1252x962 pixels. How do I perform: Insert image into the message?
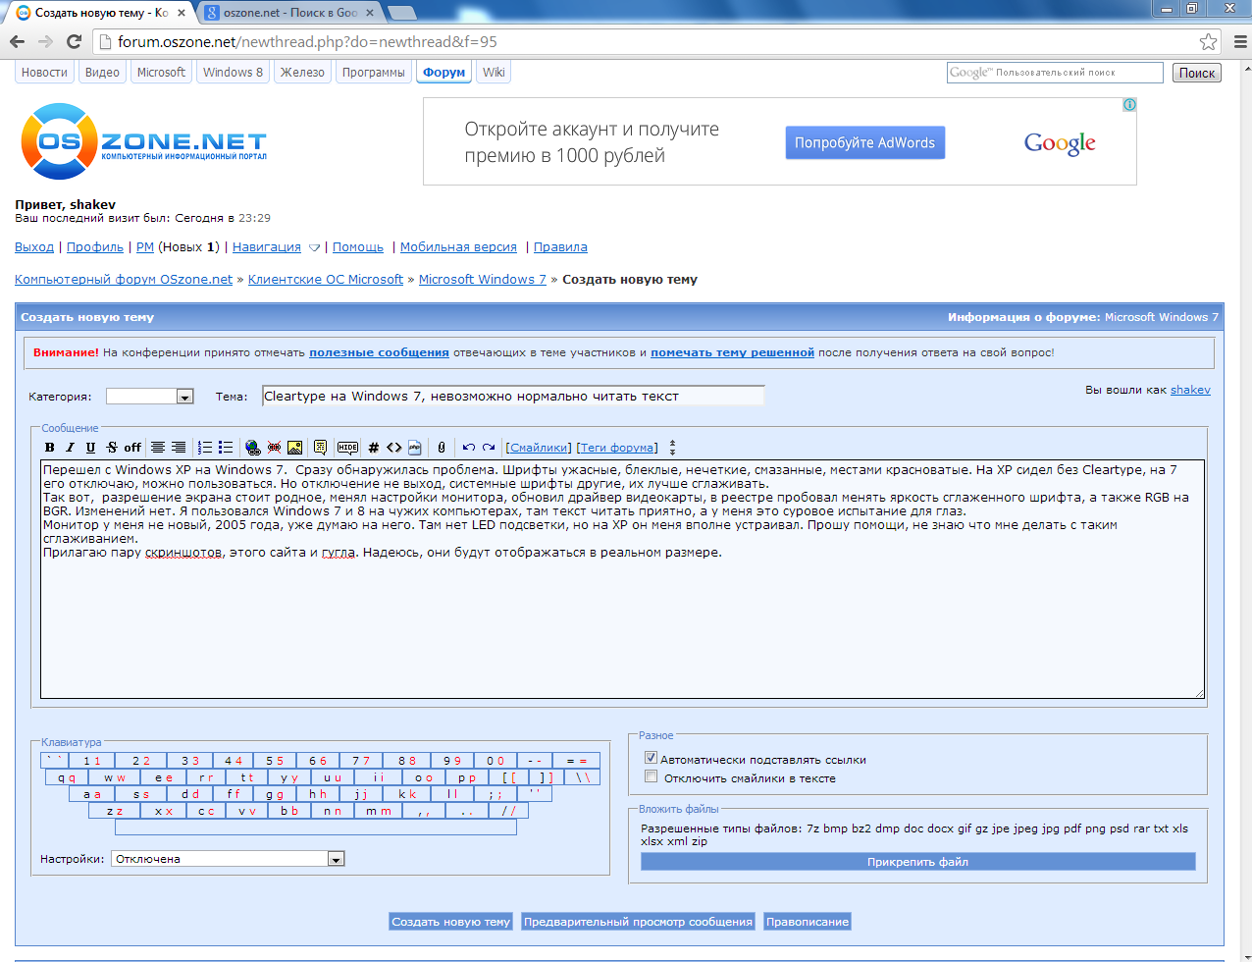[294, 448]
